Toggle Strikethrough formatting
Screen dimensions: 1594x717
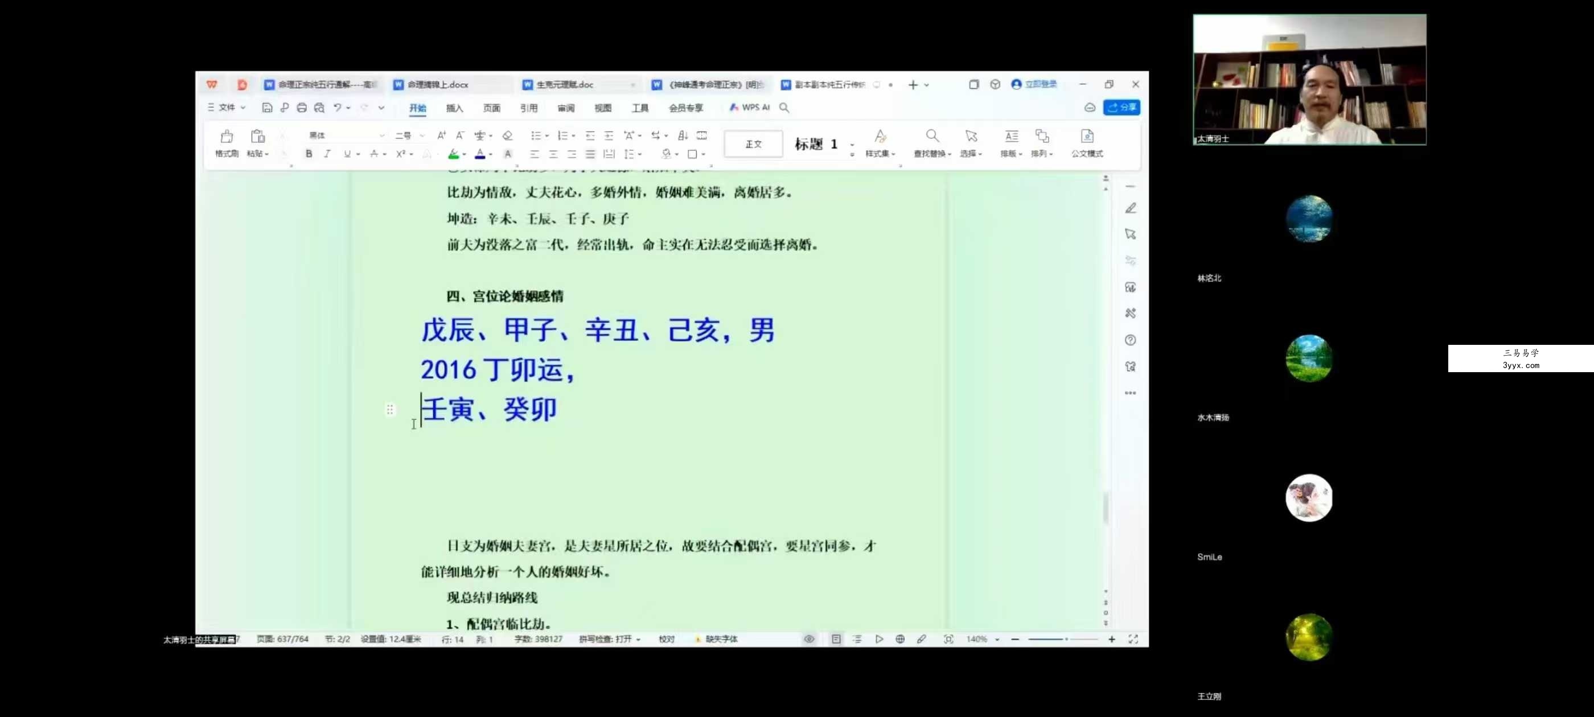[374, 154]
